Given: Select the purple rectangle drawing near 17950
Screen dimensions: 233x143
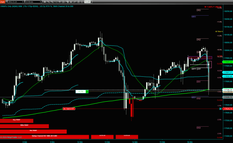Looking at the screenshot, I should pos(200,58).
